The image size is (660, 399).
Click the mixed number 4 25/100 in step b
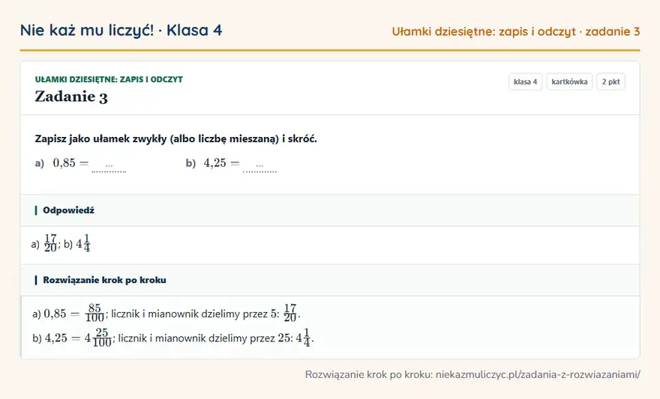point(97,338)
